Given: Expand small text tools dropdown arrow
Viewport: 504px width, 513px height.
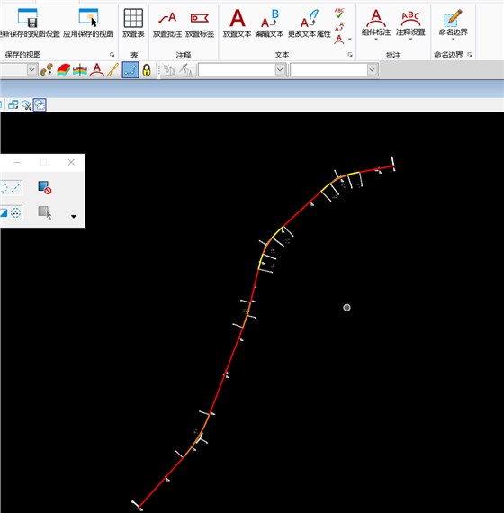Looking at the screenshot, I should click(x=350, y=40).
